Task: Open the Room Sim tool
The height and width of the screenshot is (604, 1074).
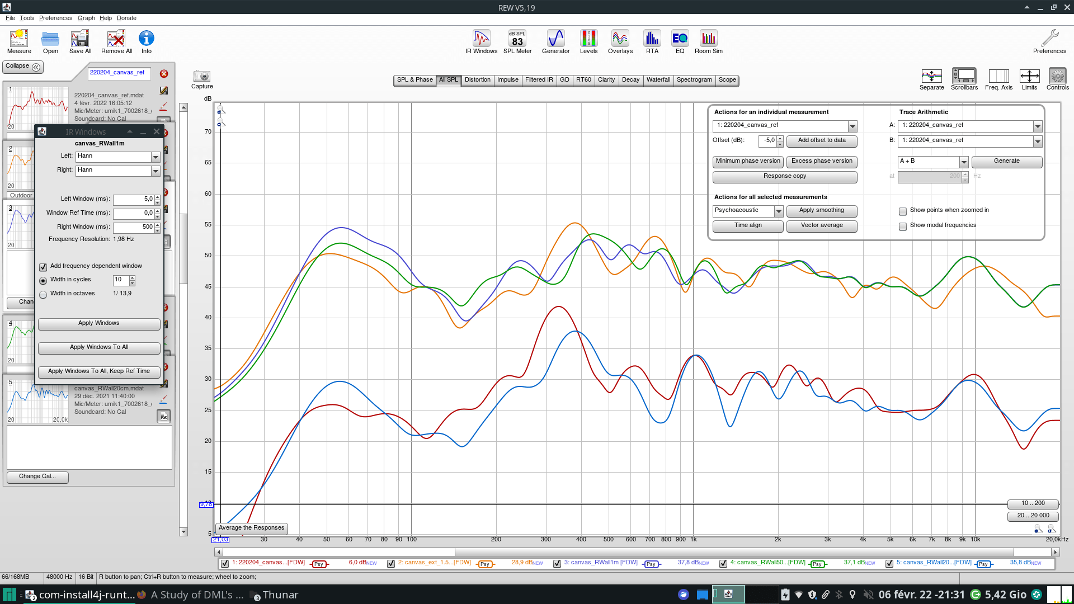Action: [709, 41]
